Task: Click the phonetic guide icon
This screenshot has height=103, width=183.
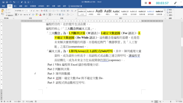Action: 44,11
